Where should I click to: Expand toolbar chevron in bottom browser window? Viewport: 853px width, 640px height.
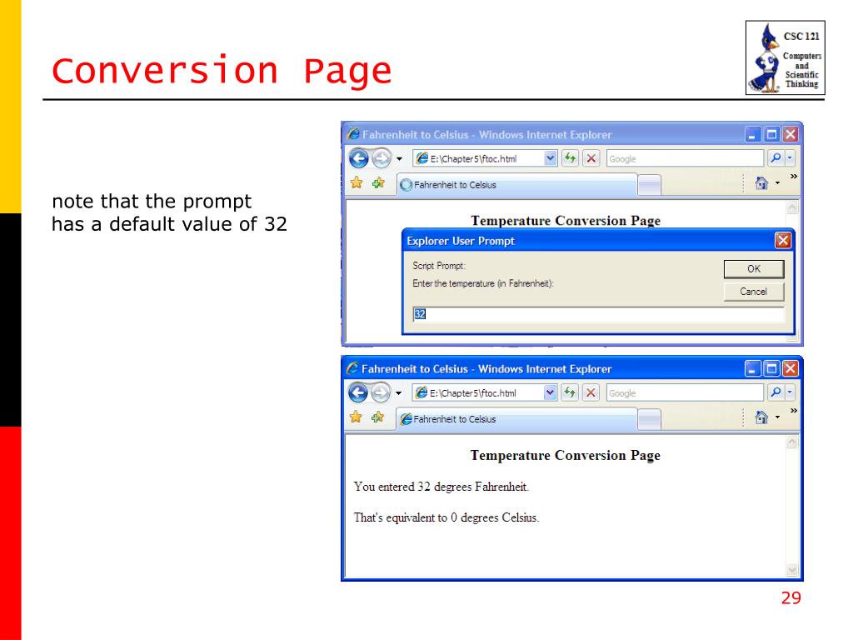pos(794,410)
